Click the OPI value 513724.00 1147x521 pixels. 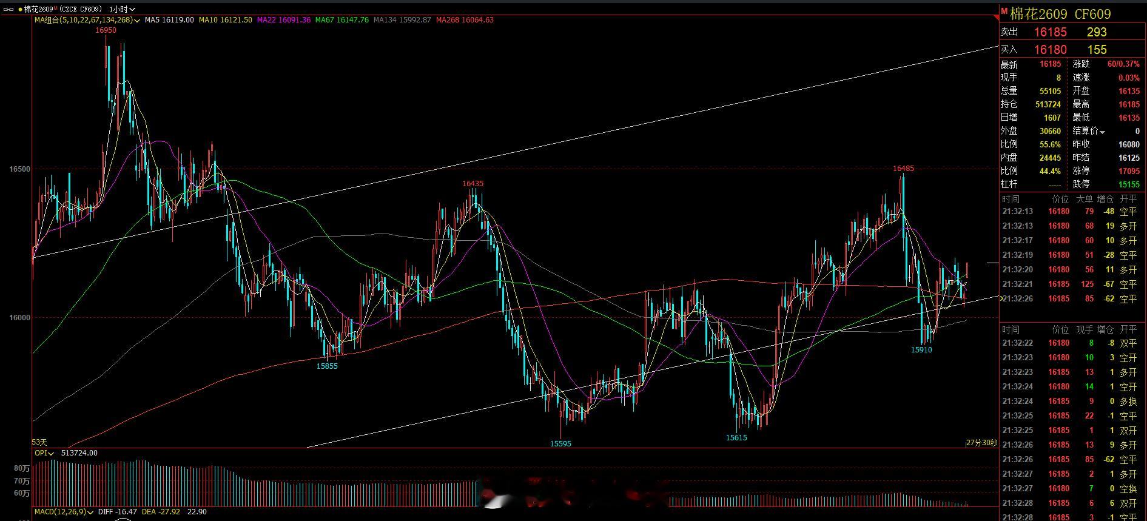tap(79, 453)
